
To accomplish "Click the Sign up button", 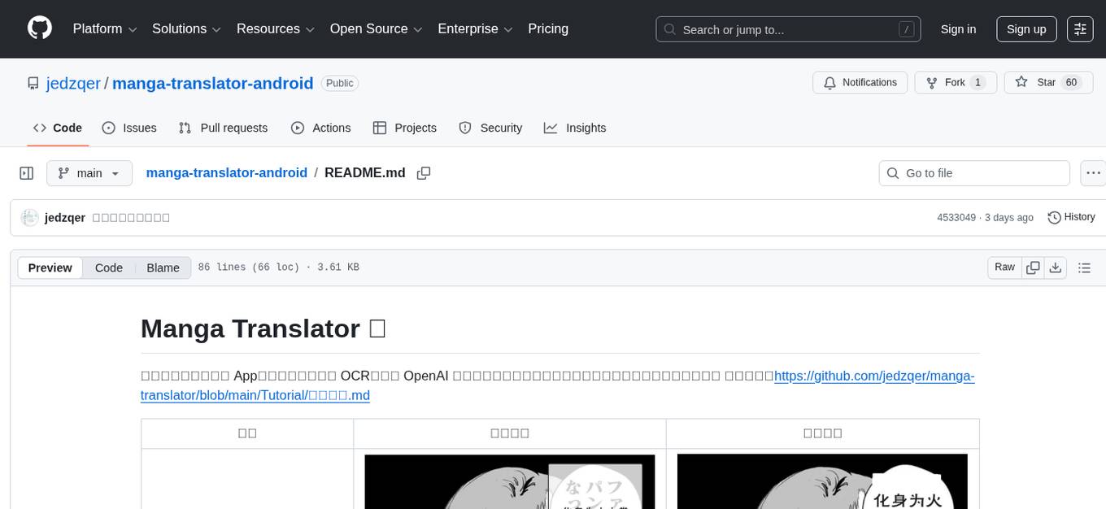I will pyautogui.click(x=1026, y=29).
